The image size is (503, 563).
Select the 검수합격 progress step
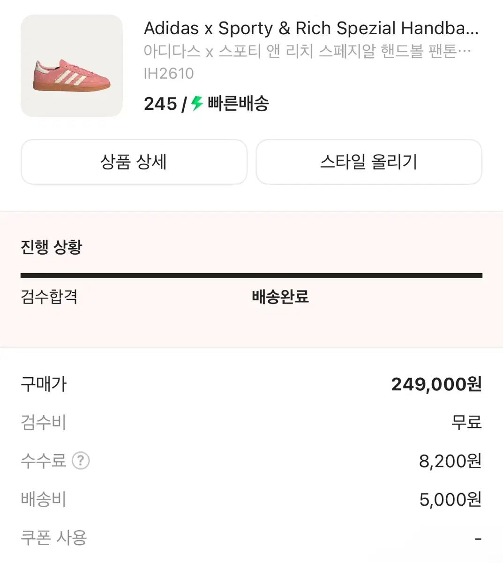click(49, 297)
